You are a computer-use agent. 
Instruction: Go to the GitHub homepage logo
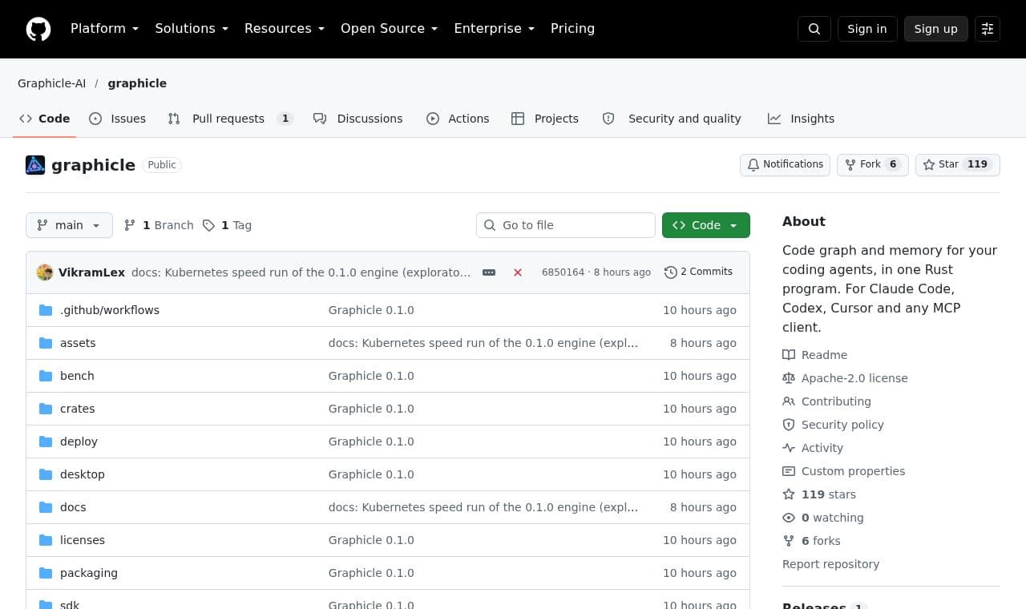click(x=38, y=29)
